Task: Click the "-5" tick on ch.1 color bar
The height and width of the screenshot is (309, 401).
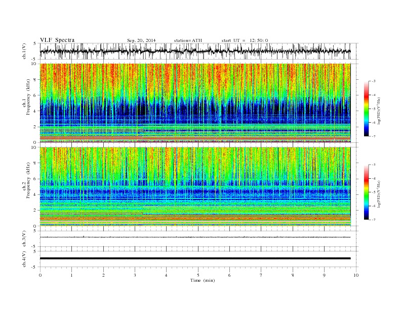Action: [374, 109]
